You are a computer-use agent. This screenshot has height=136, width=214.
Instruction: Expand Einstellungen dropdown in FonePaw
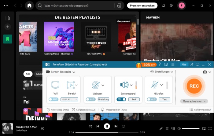162,71
